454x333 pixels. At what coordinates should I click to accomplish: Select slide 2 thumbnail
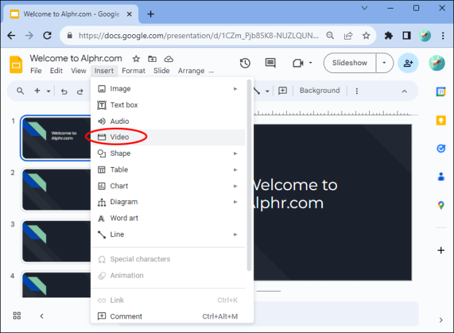(57, 190)
